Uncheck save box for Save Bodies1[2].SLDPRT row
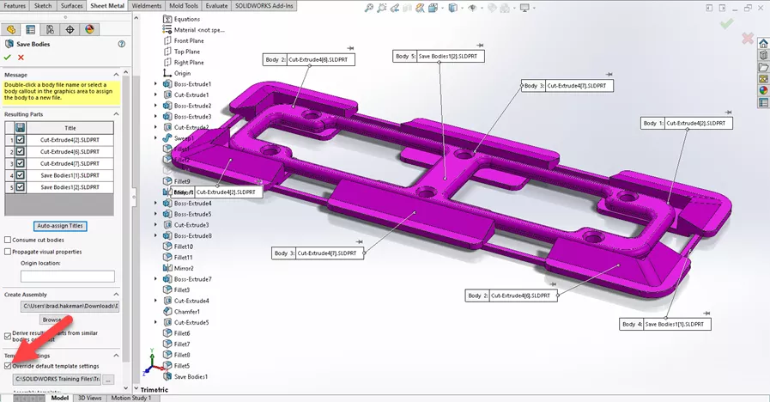770x402 pixels. pyautogui.click(x=20, y=186)
